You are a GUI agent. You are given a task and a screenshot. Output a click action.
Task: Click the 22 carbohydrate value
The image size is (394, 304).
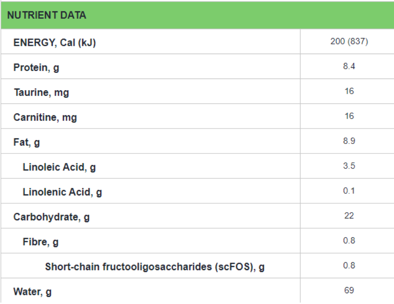(349, 216)
